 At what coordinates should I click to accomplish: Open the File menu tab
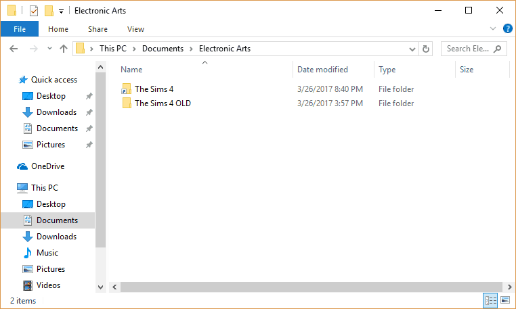20,29
